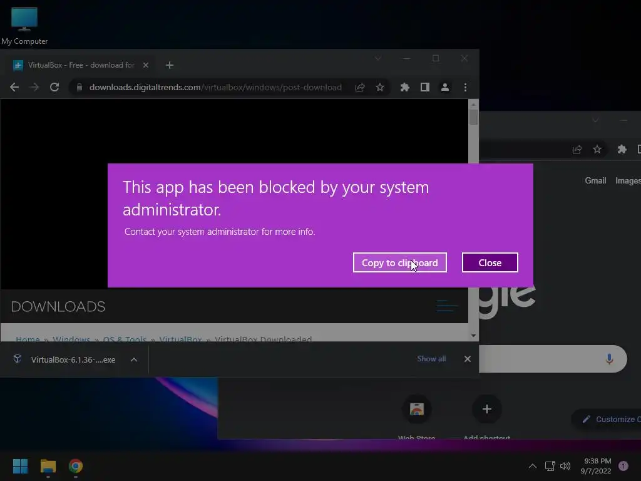Open the DOWNLOADS hamburger menu
This screenshot has width=641, height=481.
pyautogui.click(x=447, y=306)
